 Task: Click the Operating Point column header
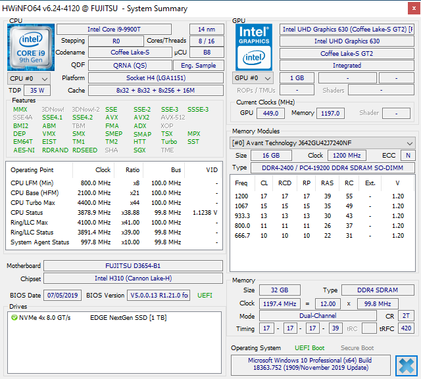click(39, 170)
